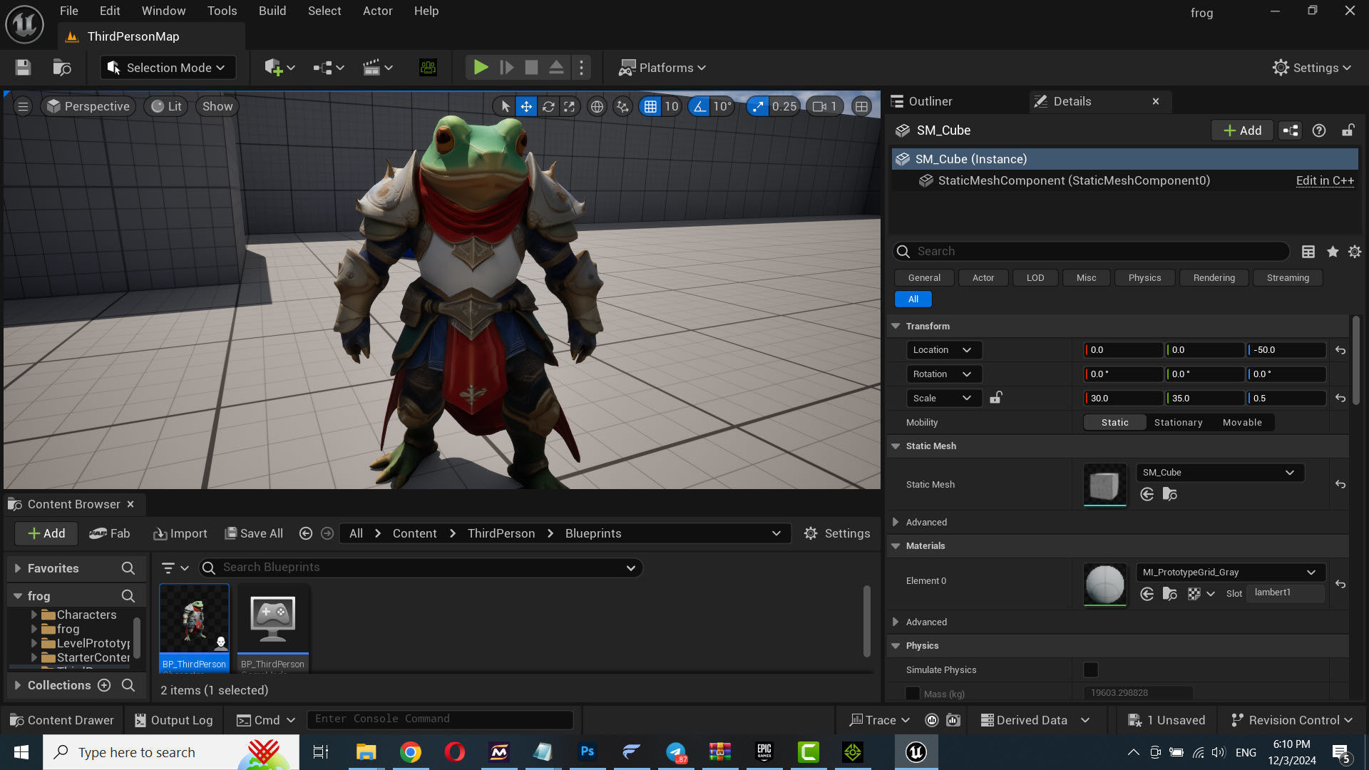
Task: Open the SM_Cube static mesh dropdown
Action: (1219, 473)
